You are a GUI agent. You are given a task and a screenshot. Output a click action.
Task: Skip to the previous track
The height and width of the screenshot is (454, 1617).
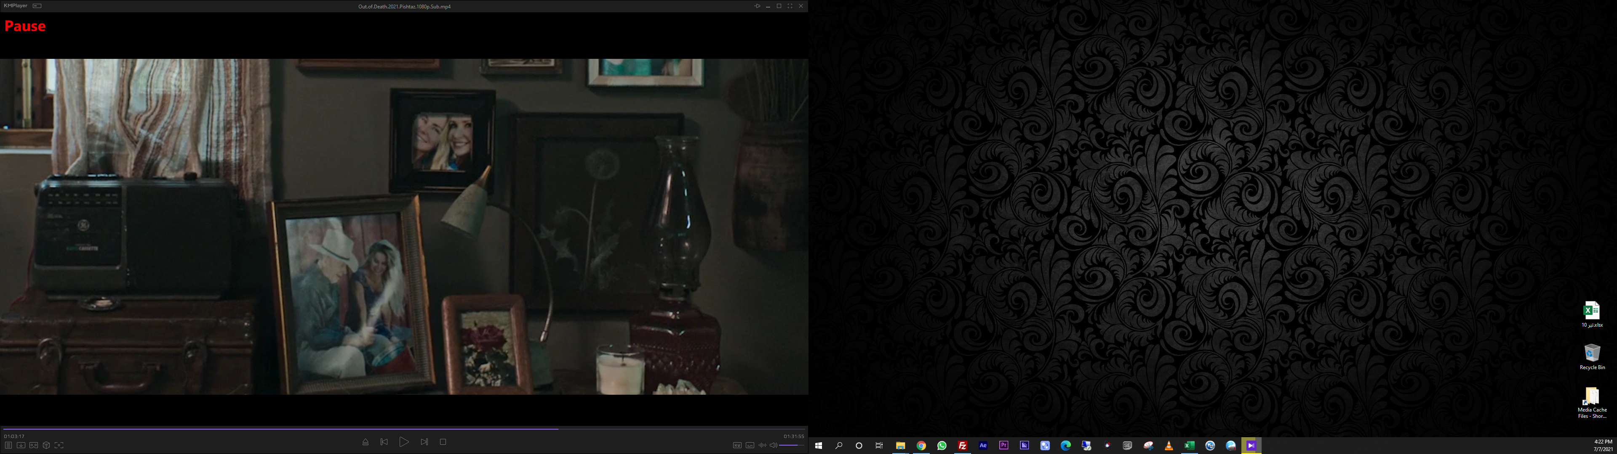point(384,442)
